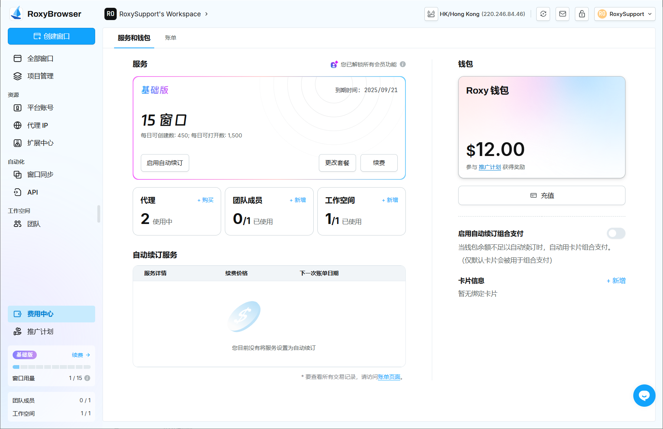Click 更改套餐 to change plan
Viewport: 663px width, 429px height.
click(x=337, y=163)
